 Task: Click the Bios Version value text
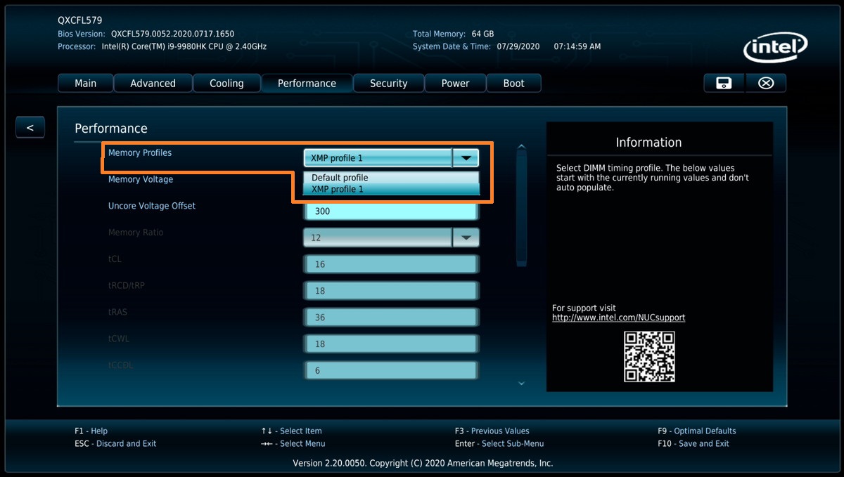tap(172, 34)
